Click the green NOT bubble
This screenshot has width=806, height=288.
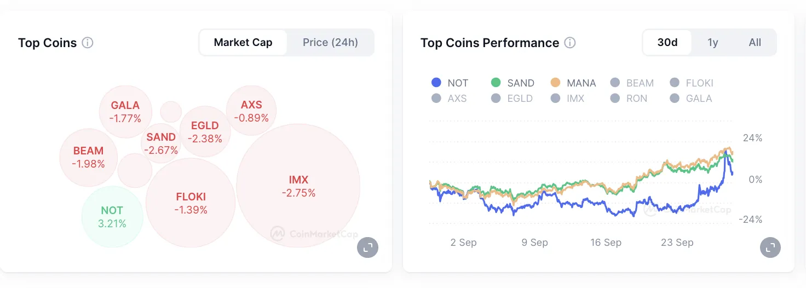(112, 217)
